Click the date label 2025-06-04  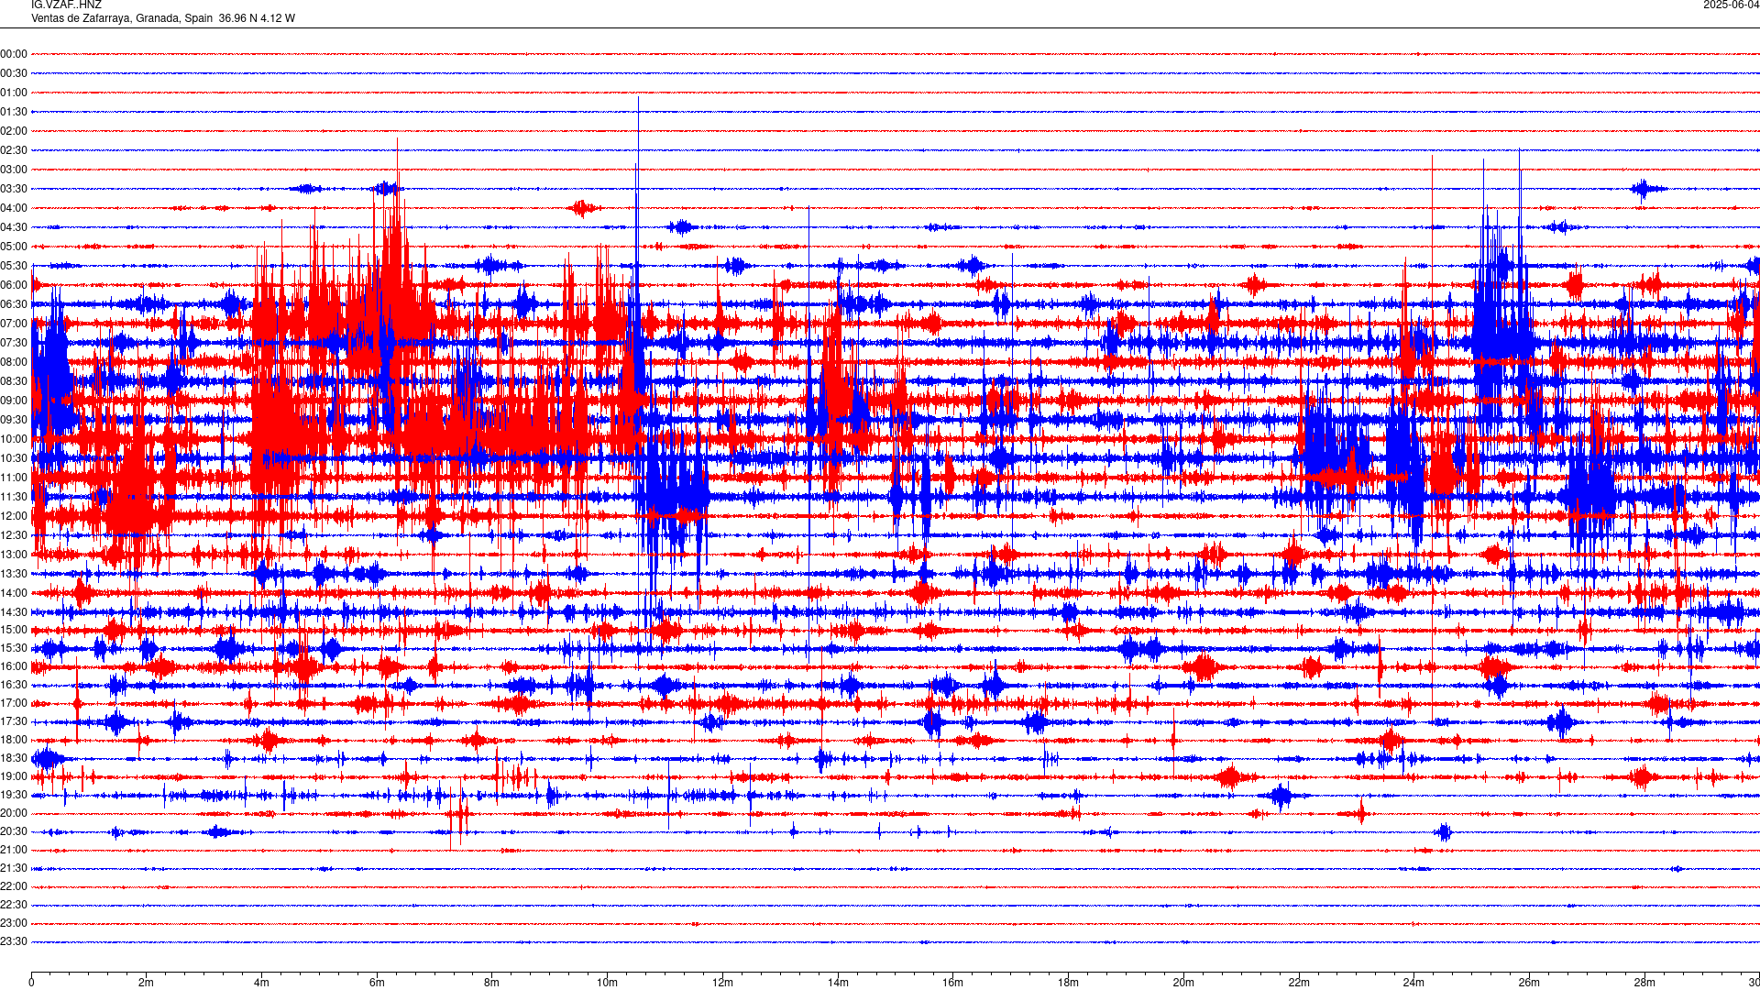tap(1731, 5)
